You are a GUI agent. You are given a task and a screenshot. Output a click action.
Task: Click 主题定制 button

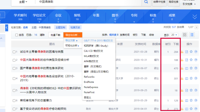[60, 27]
